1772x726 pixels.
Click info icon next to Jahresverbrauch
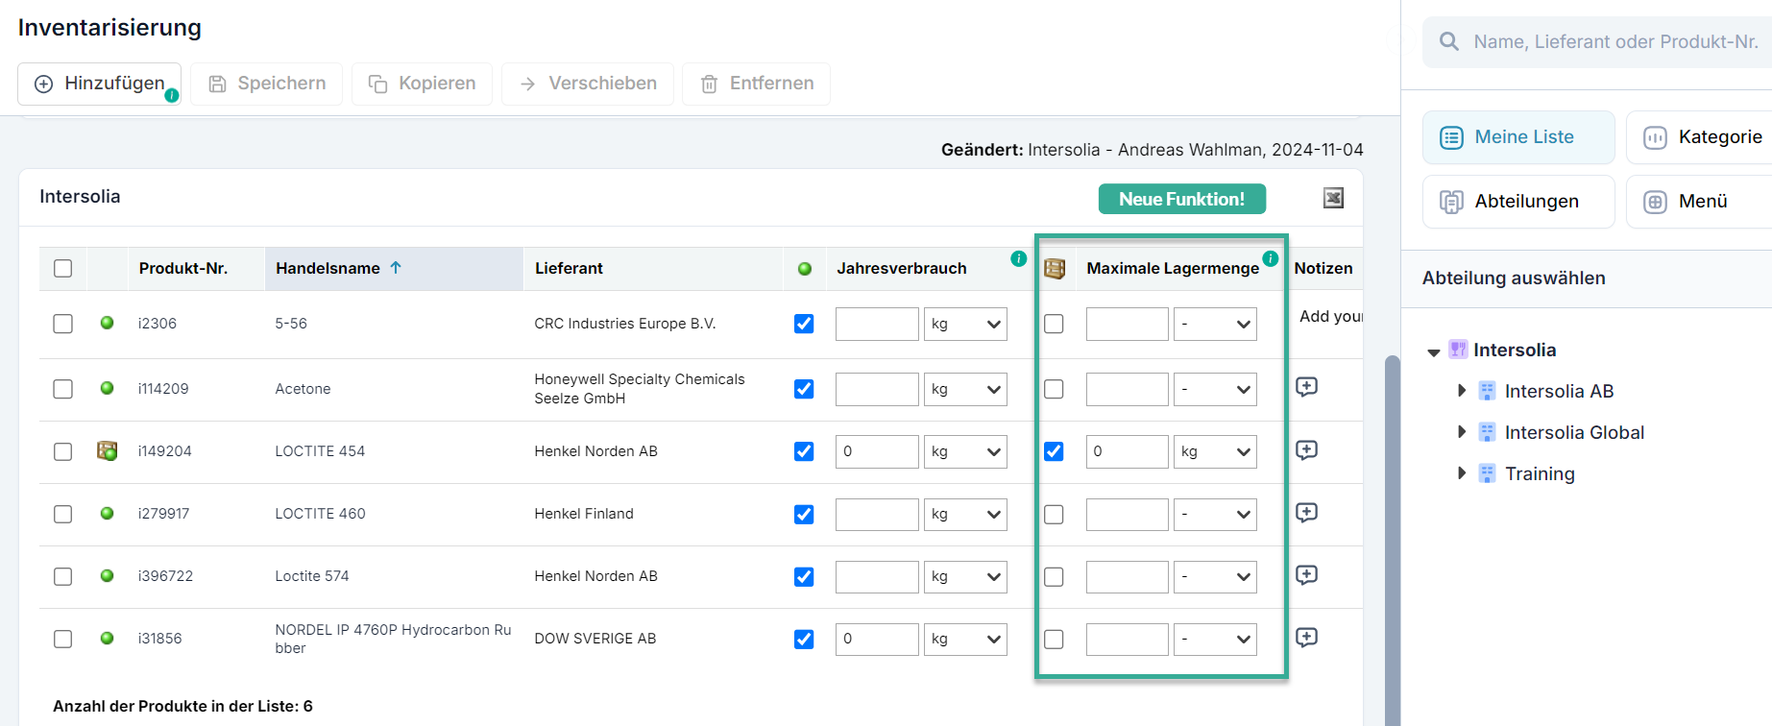1019,258
